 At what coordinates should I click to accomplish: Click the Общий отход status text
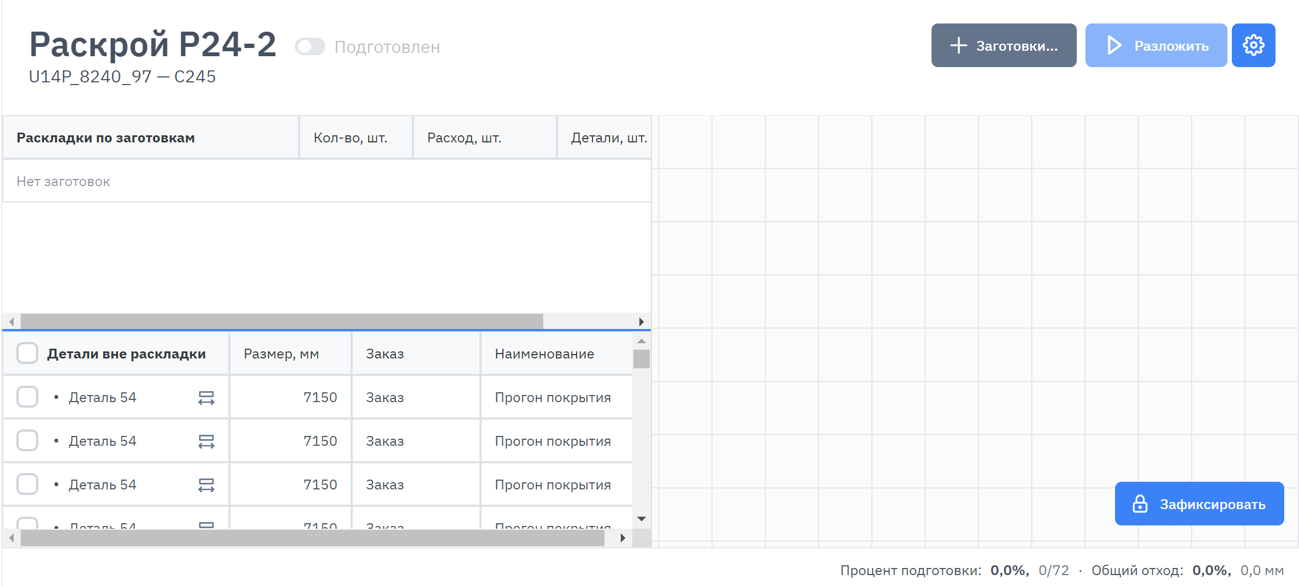point(1137,570)
